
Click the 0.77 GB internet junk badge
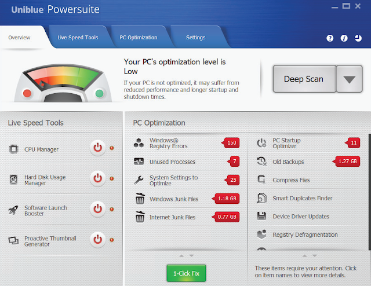coord(225,217)
